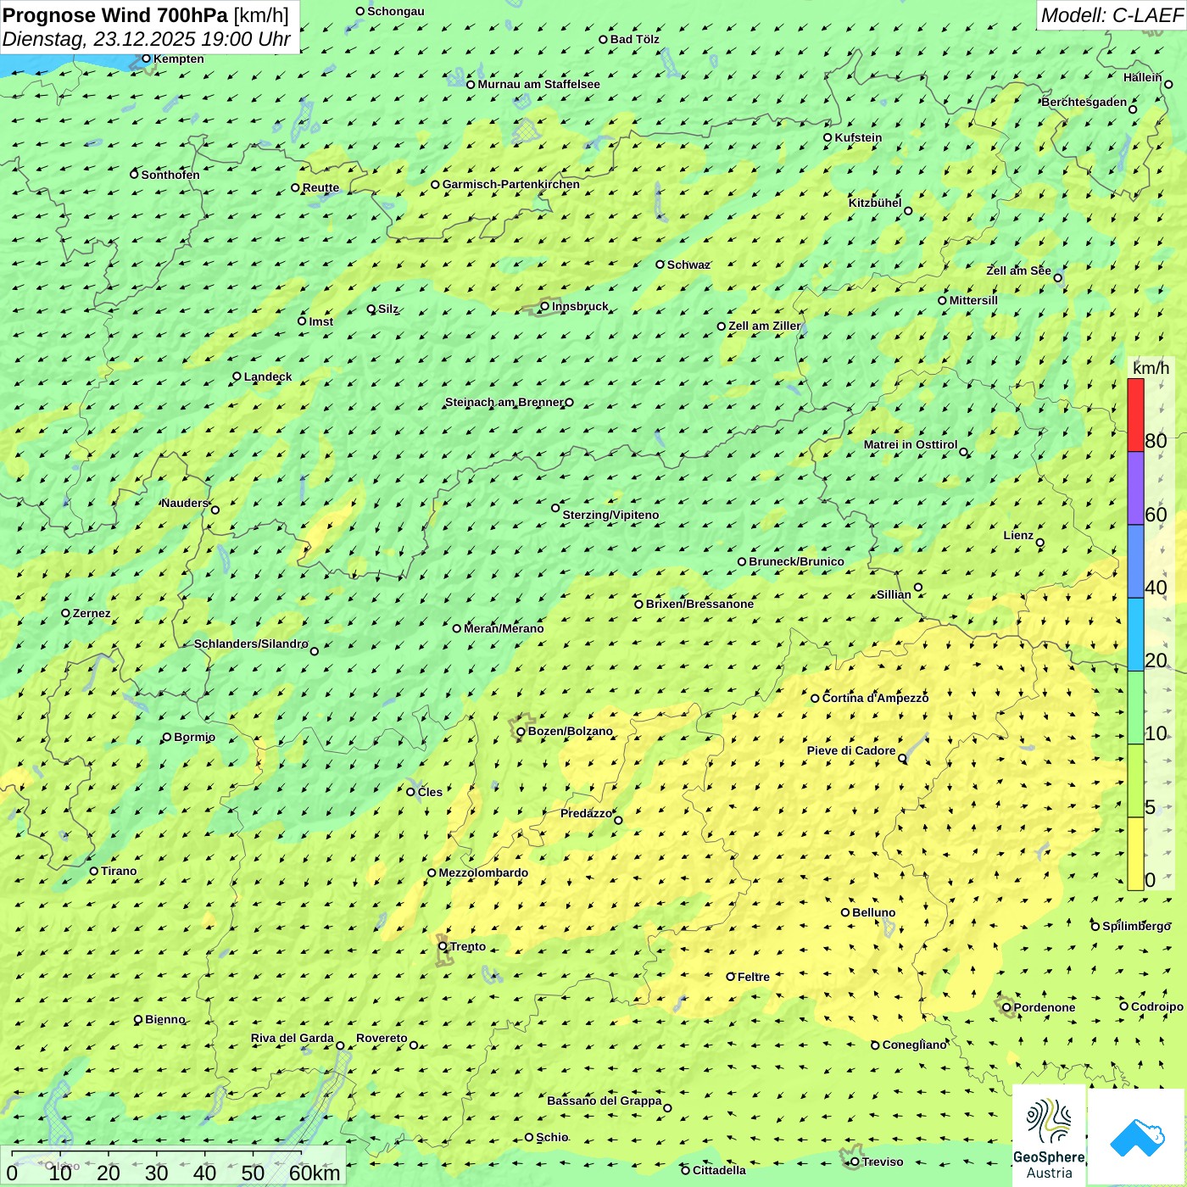Select the purple 60–80 km/h legend swatch
Image resolution: width=1187 pixels, height=1187 pixels.
point(1135,488)
